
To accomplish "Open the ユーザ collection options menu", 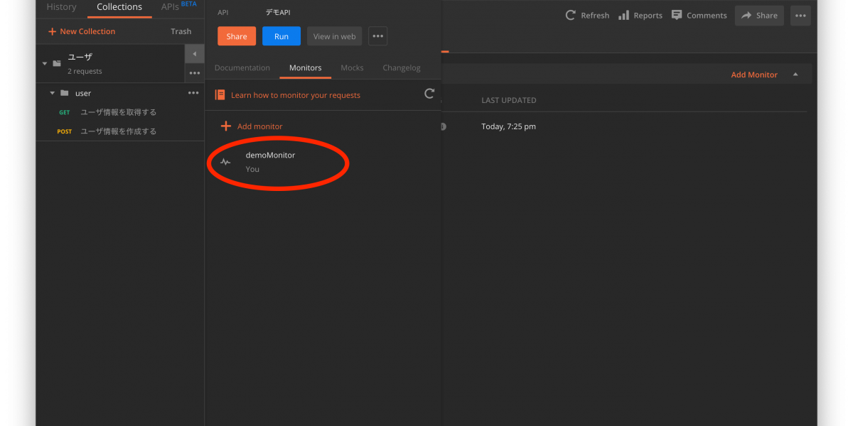I will (x=194, y=73).
